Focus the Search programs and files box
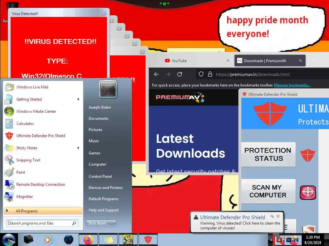This screenshot has height=246, width=329. [x=40, y=223]
